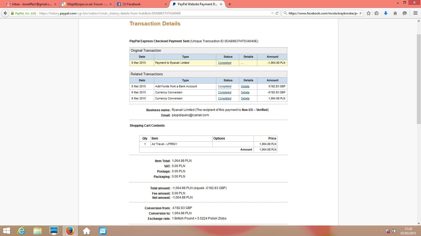Click the page scrollbar up arrow
Viewport: 421px width, 236px height.
click(x=419, y=21)
